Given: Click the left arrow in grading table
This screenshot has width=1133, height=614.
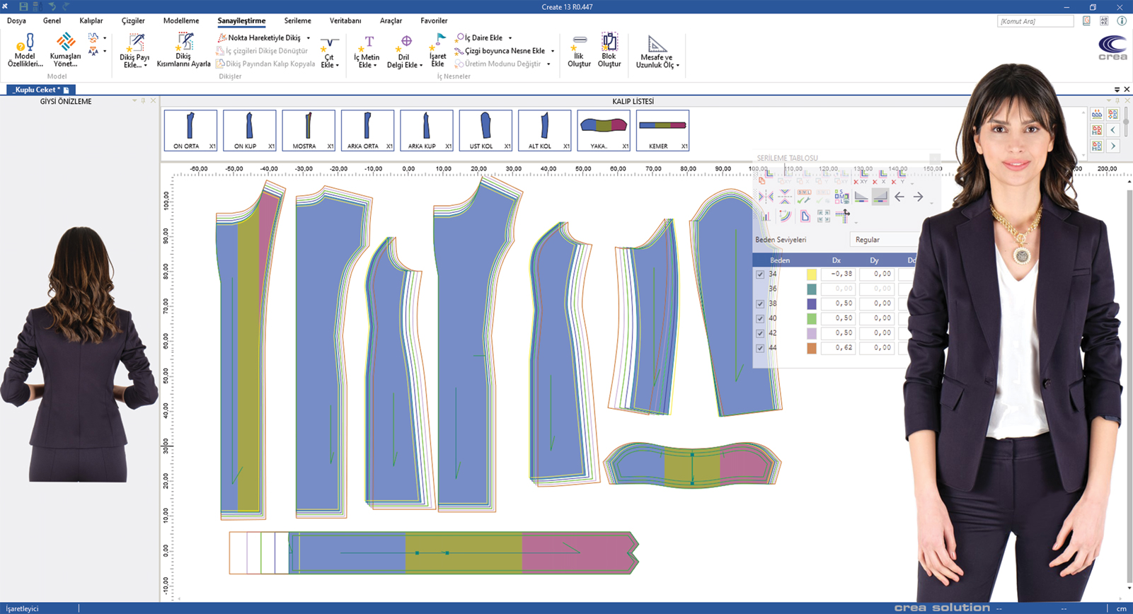Looking at the screenshot, I should (899, 197).
